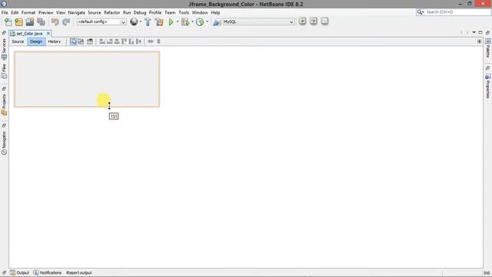Click the database connection icon beside MySQL
The height and width of the screenshot is (277, 492).
[x=217, y=22]
